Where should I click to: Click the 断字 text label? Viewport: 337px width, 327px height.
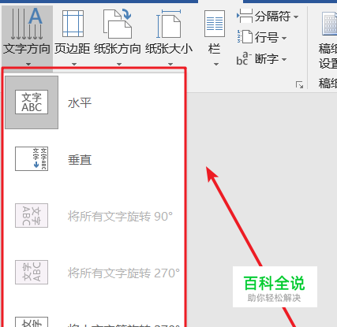[x=267, y=59]
